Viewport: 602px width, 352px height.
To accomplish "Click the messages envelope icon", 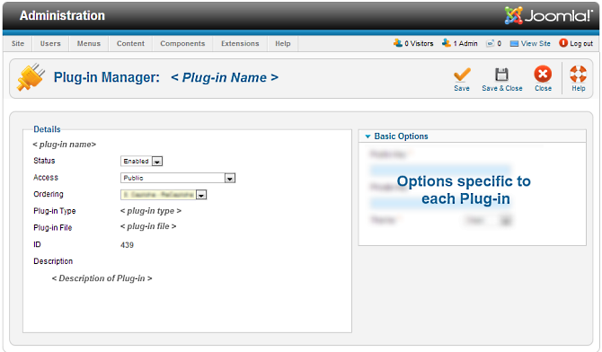I will click(490, 43).
